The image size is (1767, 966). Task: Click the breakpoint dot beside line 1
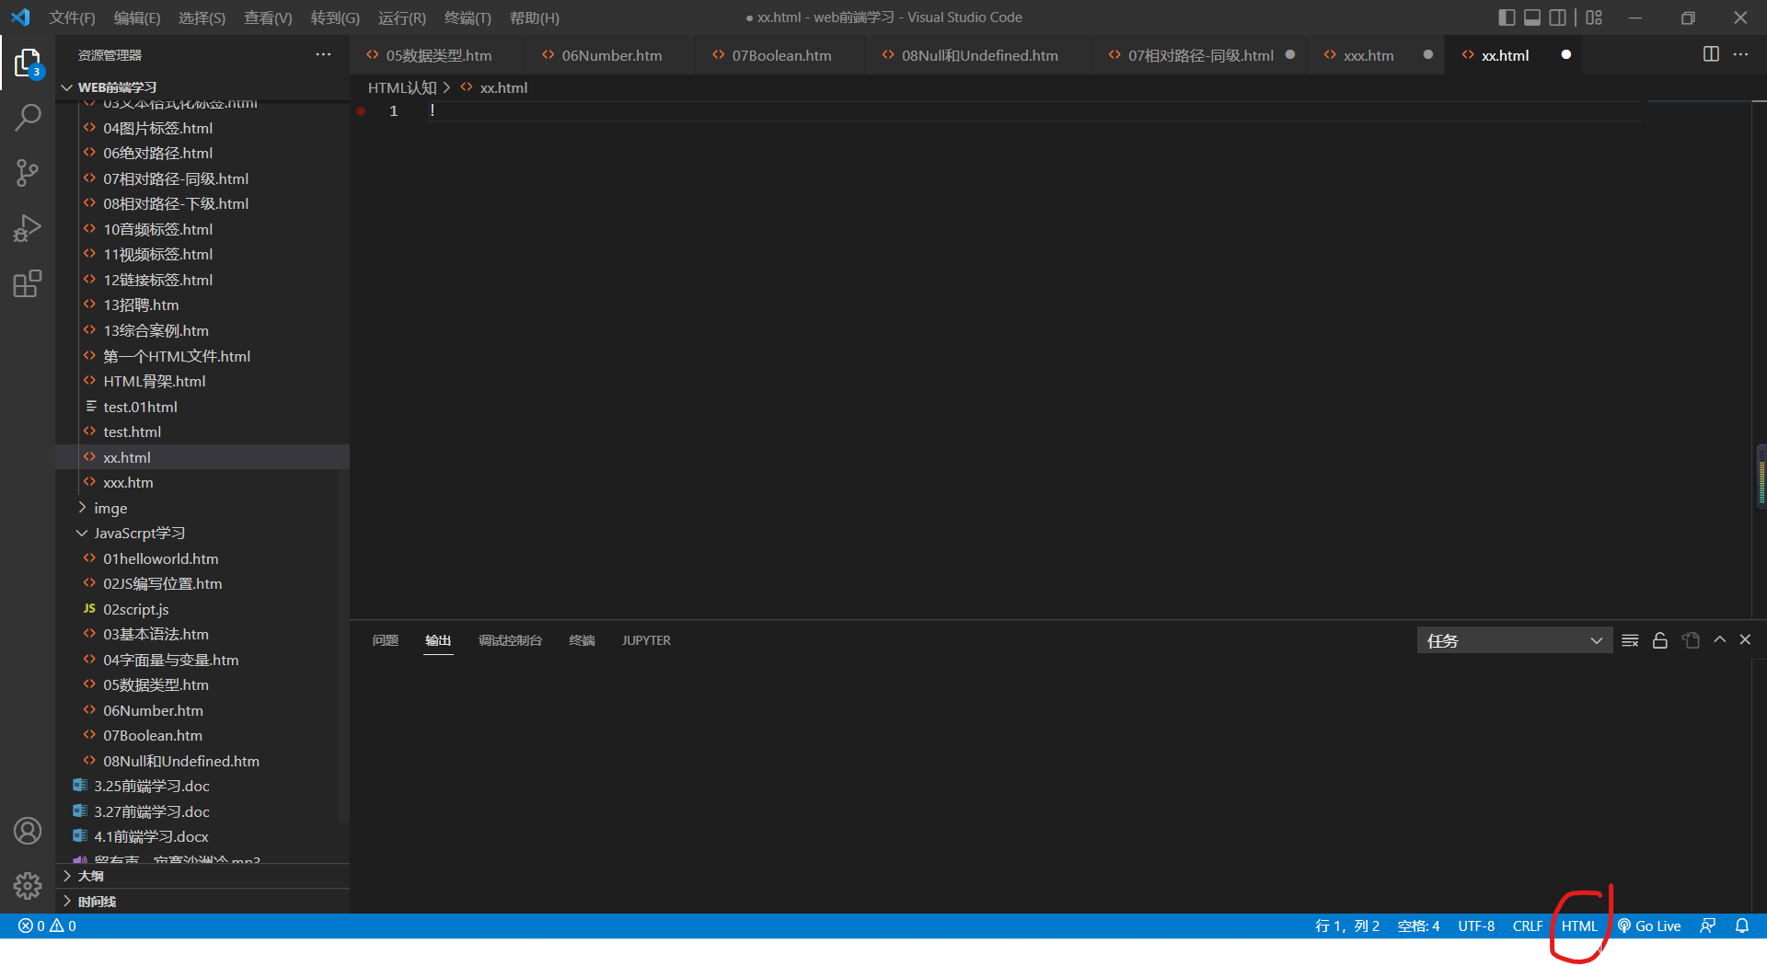[x=361, y=111]
